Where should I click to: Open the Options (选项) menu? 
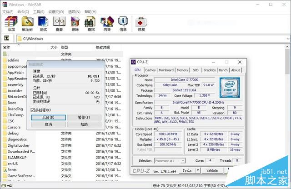(74, 12)
